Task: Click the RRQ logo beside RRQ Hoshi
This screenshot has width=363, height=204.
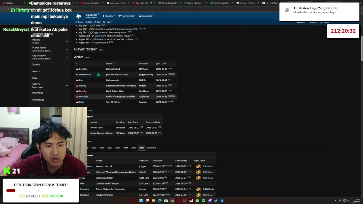Action: 198,189
